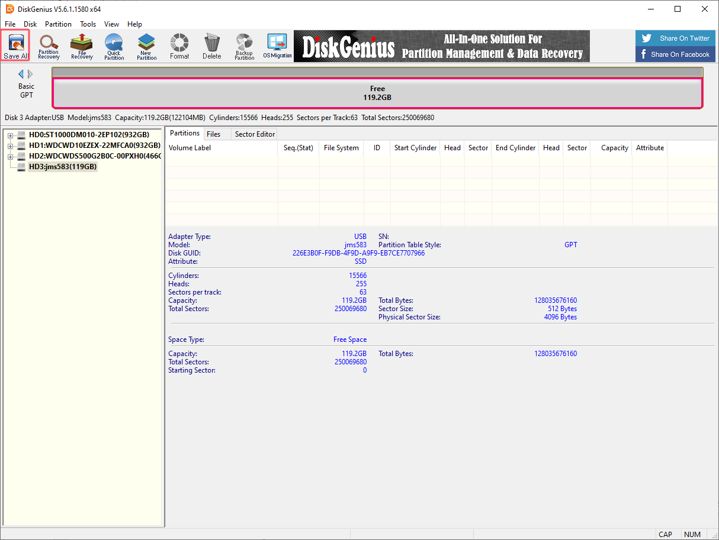Start Quick Partition from toolbar
The width and height of the screenshot is (719, 540).
tap(114, 46)
